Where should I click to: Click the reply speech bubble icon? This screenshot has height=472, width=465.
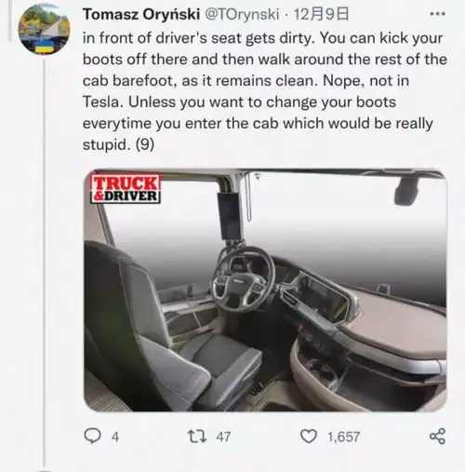pyautogui.click(x=92, y=437)
